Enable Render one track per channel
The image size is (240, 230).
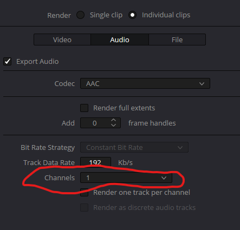(84, 193)
